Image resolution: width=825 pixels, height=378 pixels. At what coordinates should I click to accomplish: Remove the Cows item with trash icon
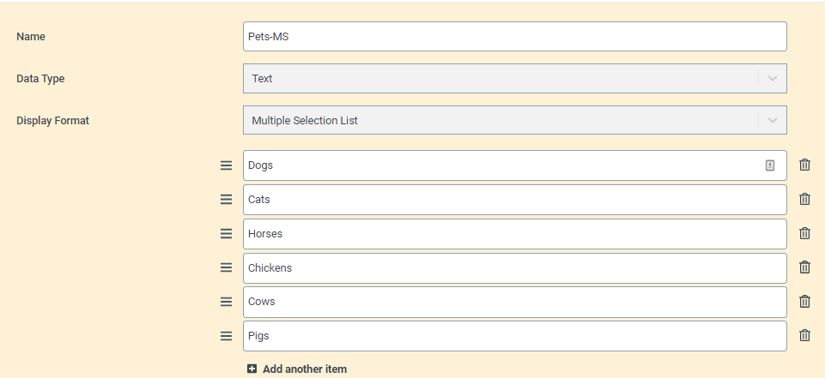pos(804,302)
